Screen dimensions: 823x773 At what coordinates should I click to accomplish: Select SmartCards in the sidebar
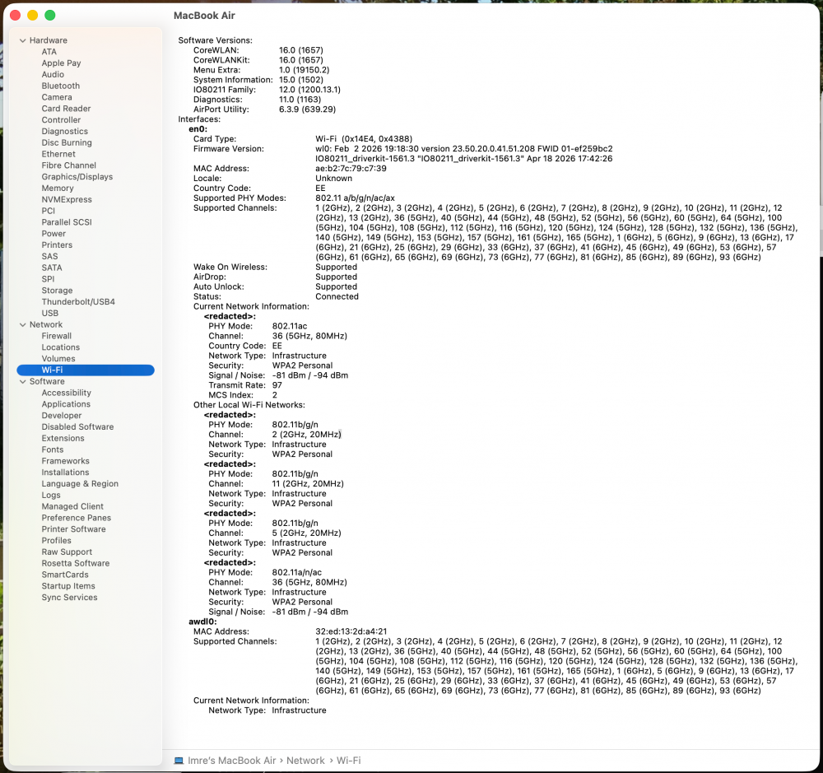click(x=65, y=575)
